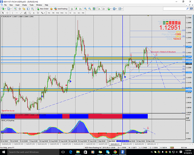Open the Navigator folder-star icon
194x155 pixels.
pos(24,9)
